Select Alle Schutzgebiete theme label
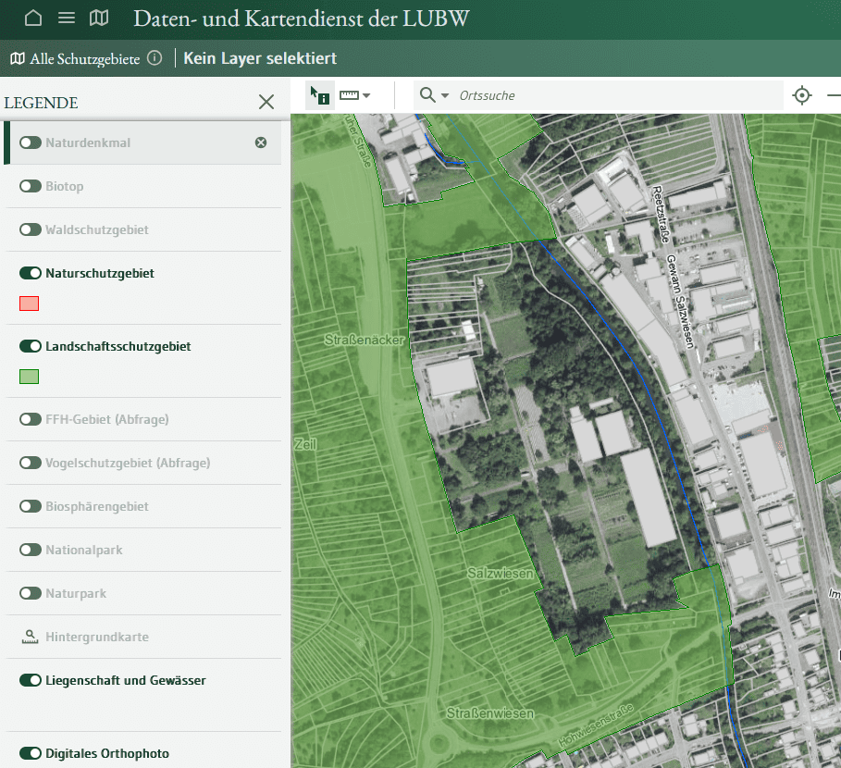 pos(84,58)
